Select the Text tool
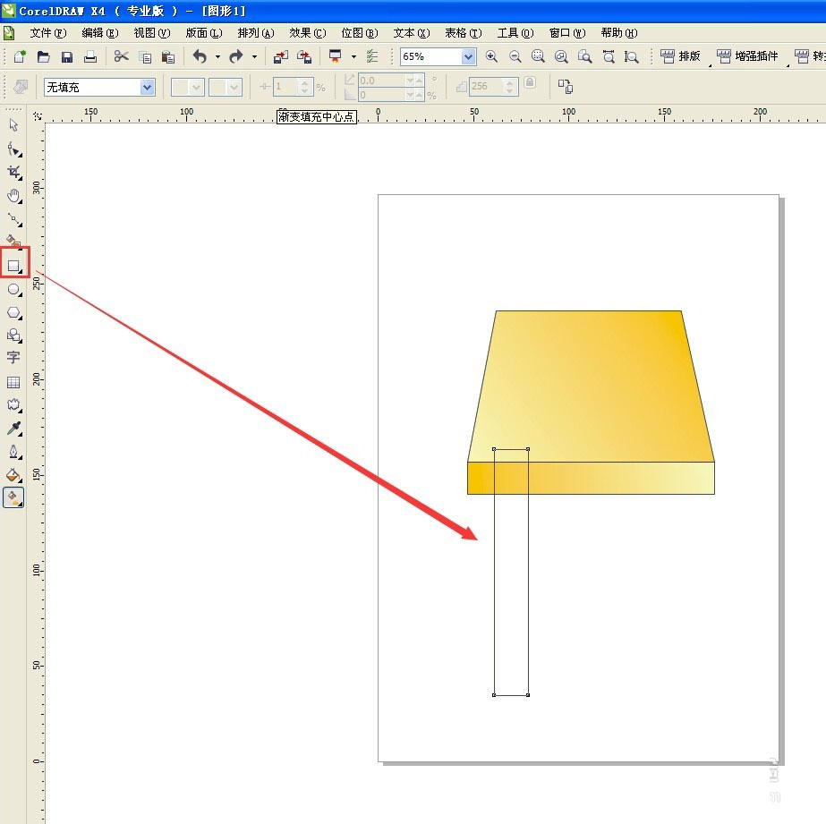 click(x=13, y=358)
